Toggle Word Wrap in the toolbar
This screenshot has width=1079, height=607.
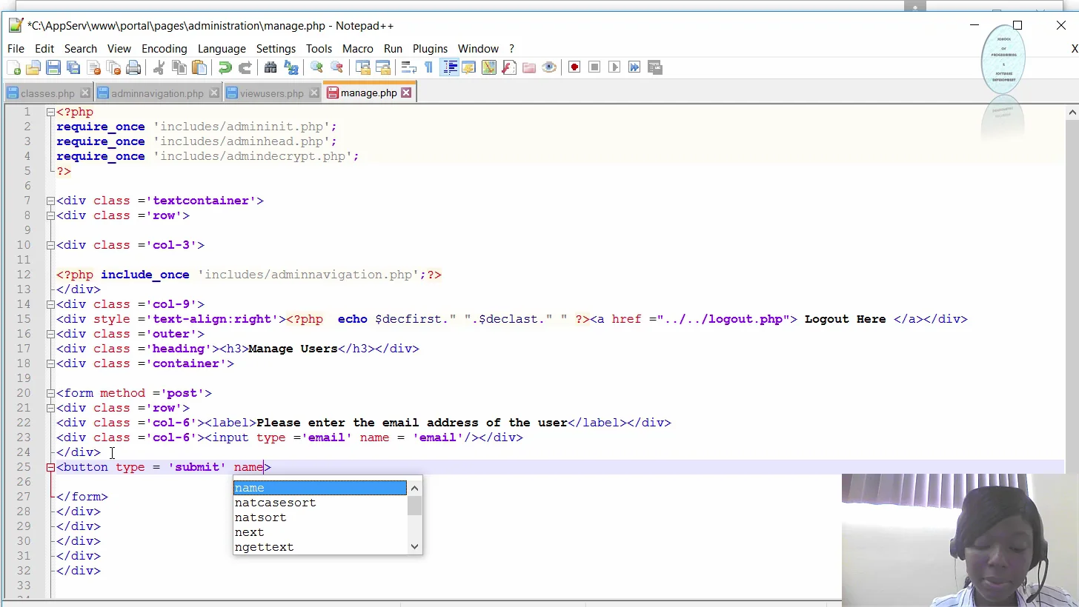coord(408,67)
